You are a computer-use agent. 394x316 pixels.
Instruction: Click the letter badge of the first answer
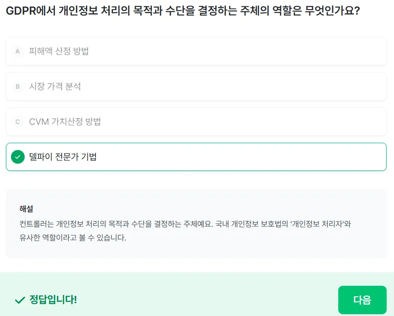pyautogui.click(x=18, y=52)
